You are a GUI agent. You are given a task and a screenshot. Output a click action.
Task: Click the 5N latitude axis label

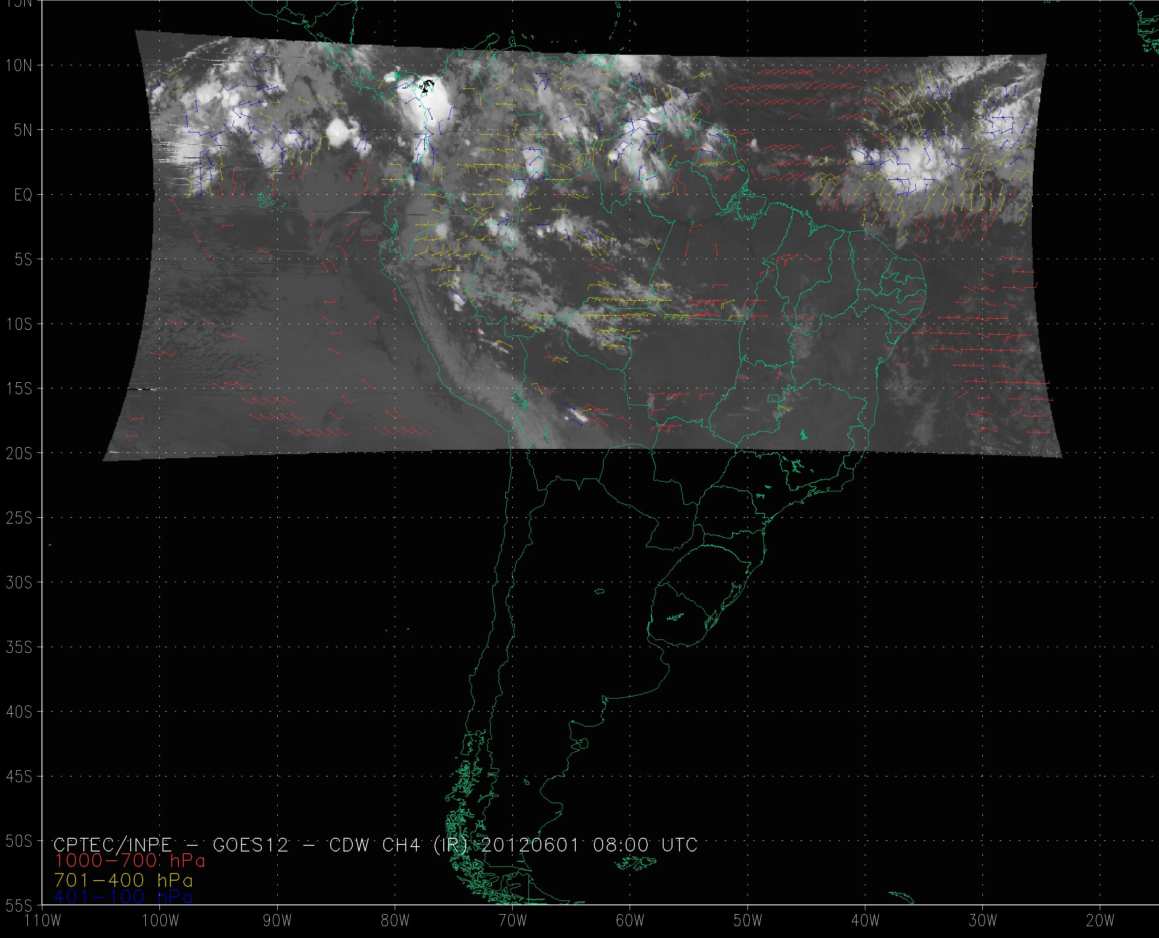pos(23,130)
